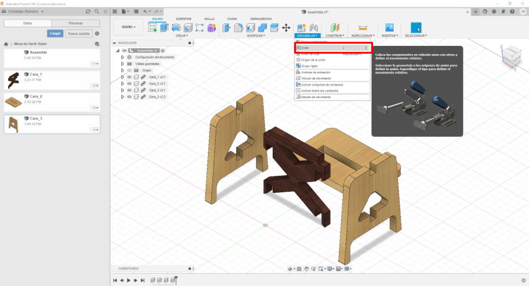This screenshot has width=529, height=286.
Task: Click the New Component icon in Ensamblar
Action: point(301,28)
